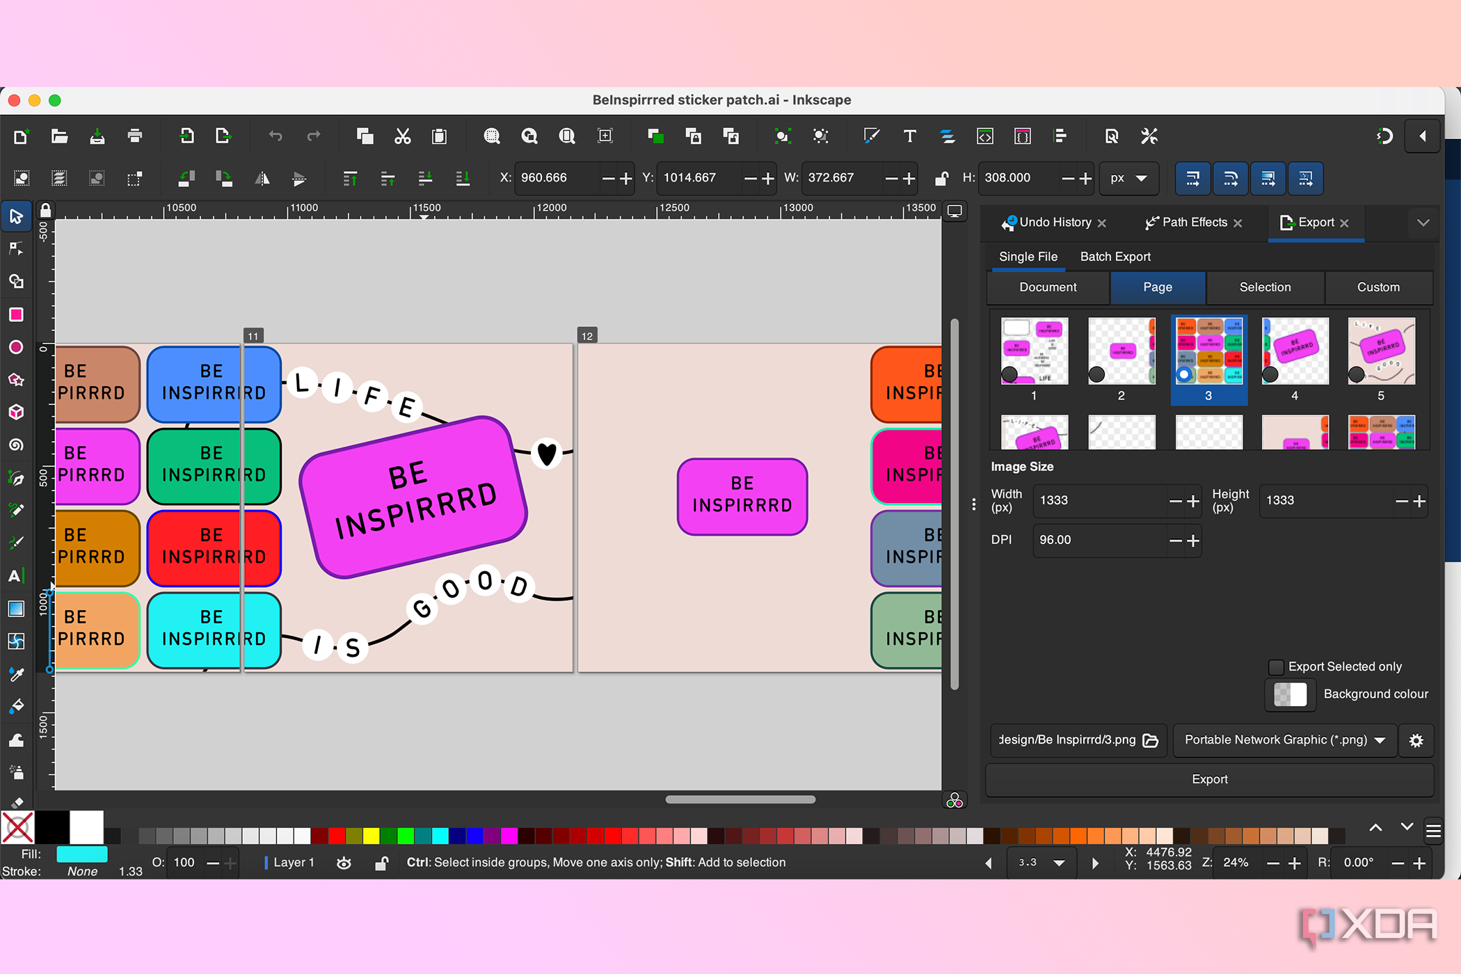Activate the Text tool
Image resolution: width=1461 pixels, height=974 pixels.
[16, 575]
